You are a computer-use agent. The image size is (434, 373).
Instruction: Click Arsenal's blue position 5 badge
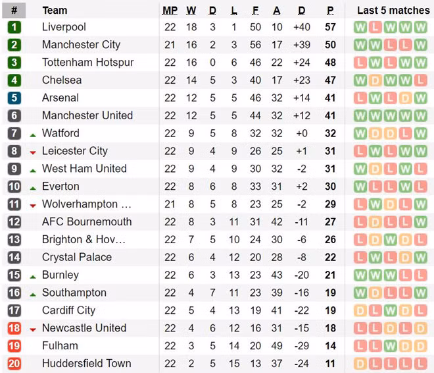[x=14, y=98]
